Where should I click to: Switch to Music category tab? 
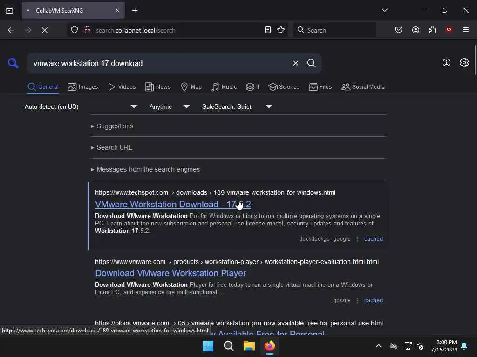(224, 87)
